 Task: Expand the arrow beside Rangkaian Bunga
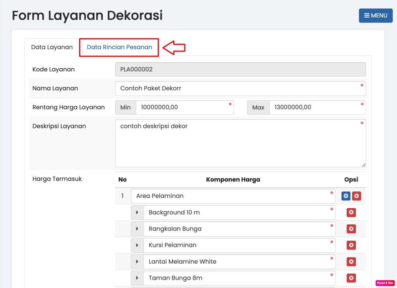click(x=137, y=229)
